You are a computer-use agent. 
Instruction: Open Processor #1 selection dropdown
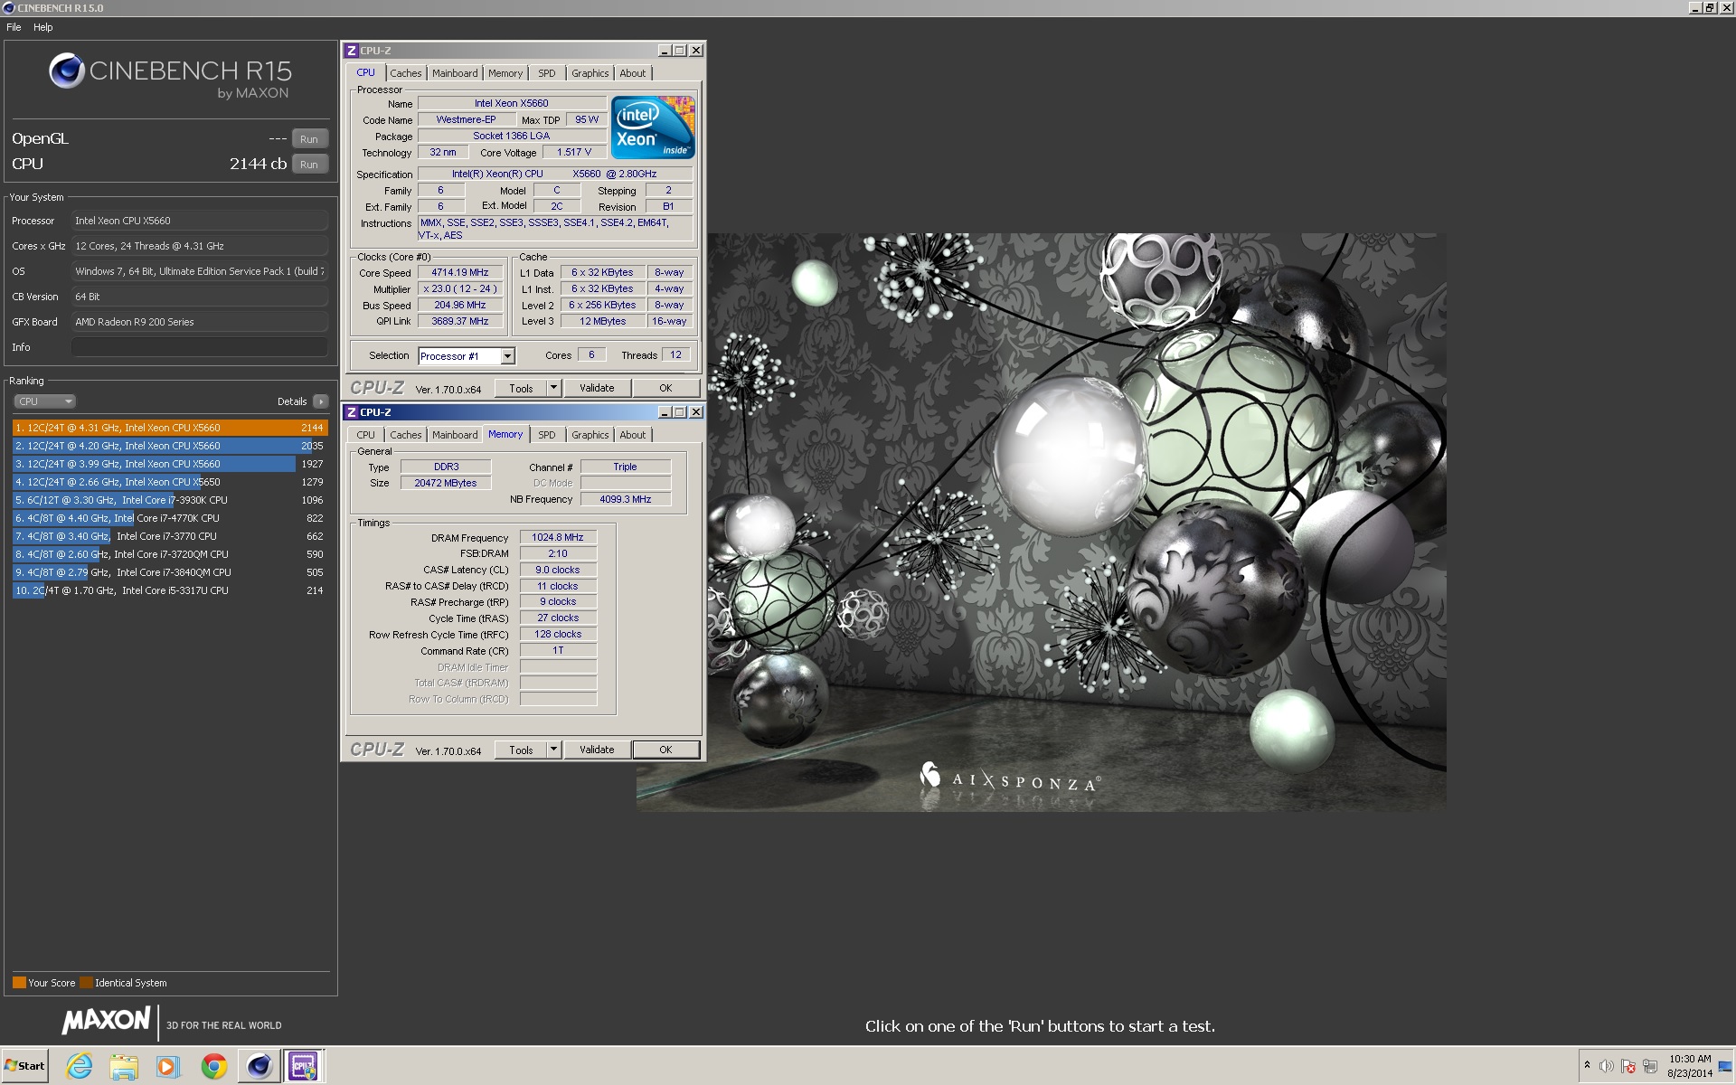[467, 356]
